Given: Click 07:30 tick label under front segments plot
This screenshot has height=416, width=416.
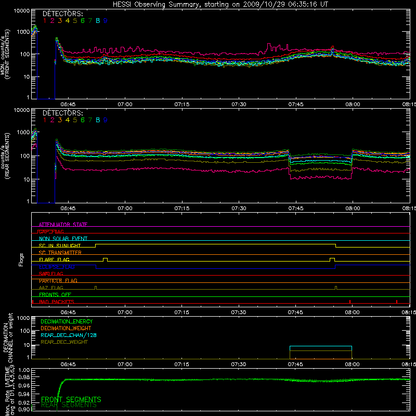Looking at the screenshot, I should [x=239, y=105].
